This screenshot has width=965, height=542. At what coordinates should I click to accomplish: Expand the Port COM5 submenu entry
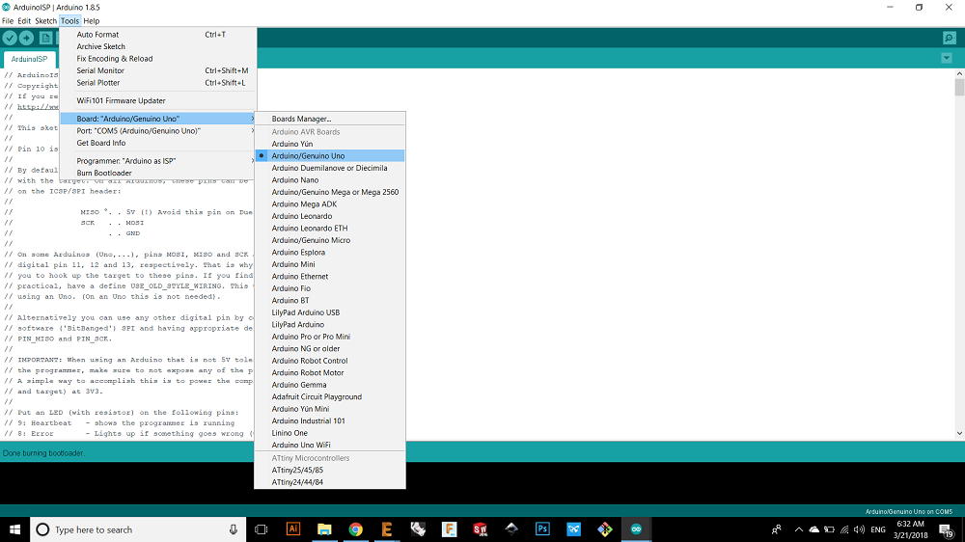coord(158,130)
